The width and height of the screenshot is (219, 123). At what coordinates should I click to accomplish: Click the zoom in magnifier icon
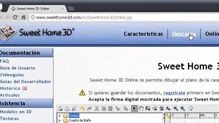(182, 109)
